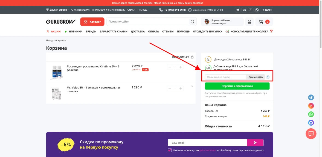Open Kirktime 5% lotion product title

pos(93,68)
